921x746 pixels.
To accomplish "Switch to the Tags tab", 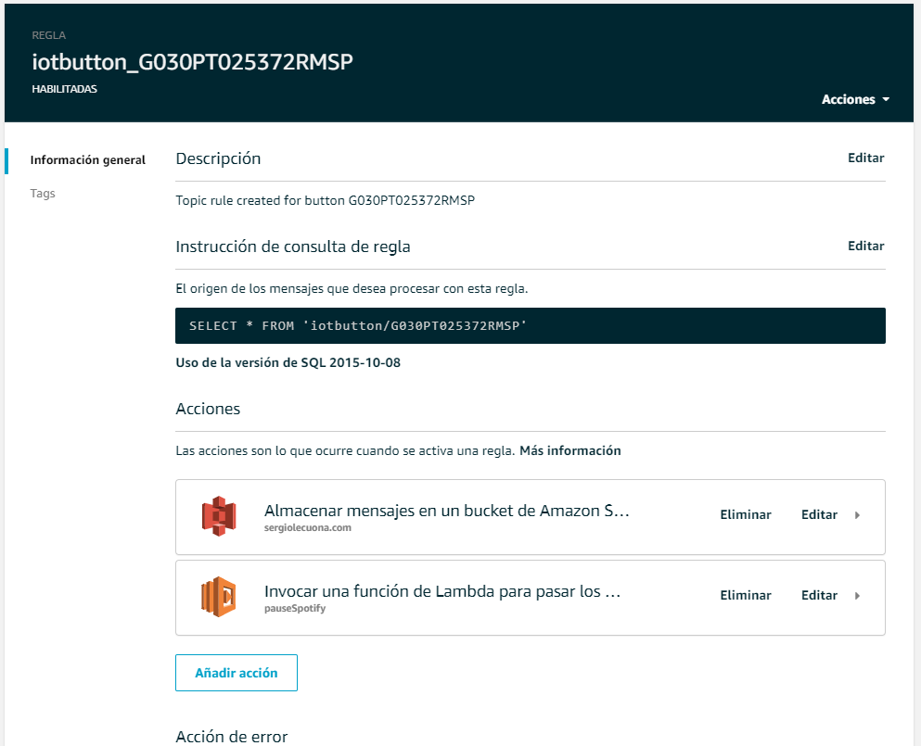I will (43, 193).
